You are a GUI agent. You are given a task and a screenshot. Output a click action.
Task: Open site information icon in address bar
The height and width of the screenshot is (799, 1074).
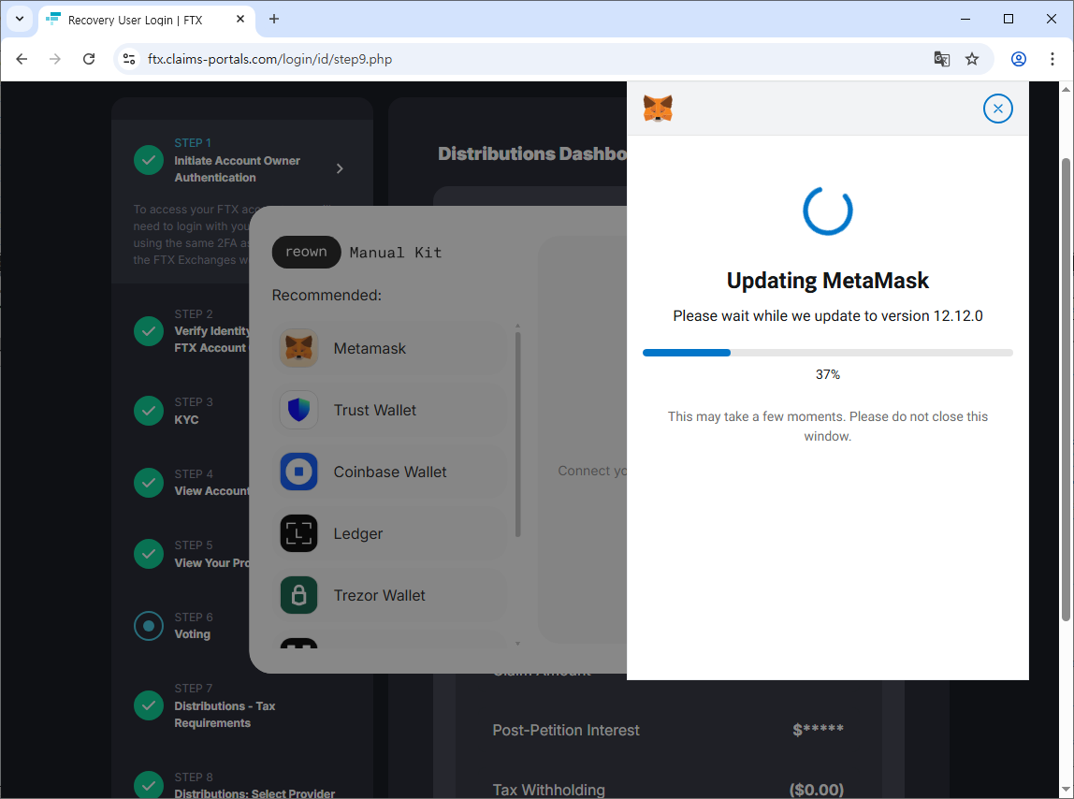coord(129,59)
